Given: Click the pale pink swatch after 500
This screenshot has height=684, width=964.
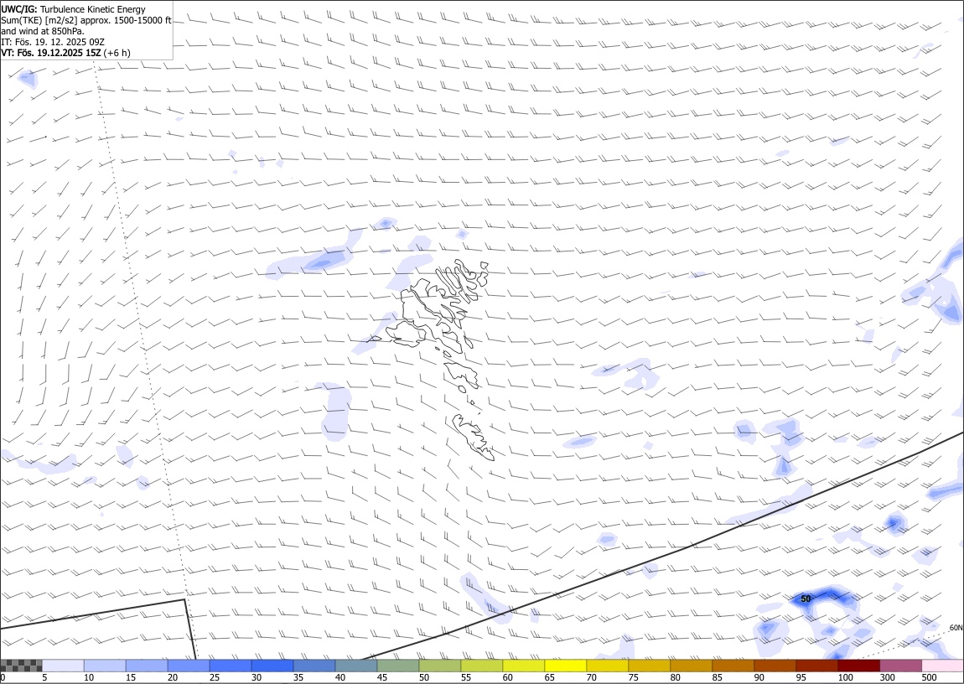Looking at the screenshot, I should pos(942,666).
